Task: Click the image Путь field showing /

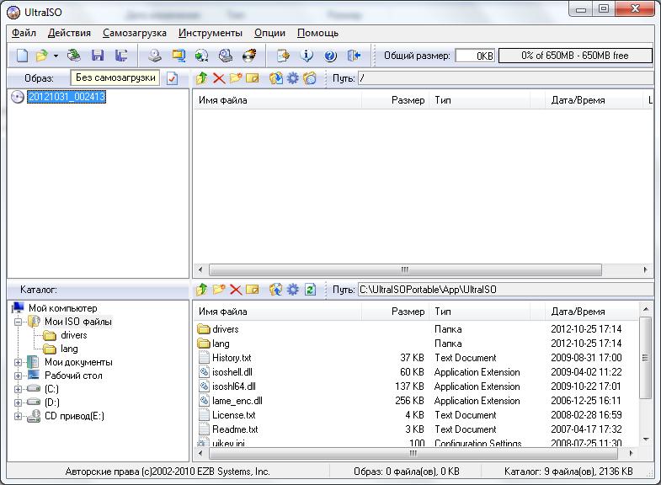Action: coord(505,78)
